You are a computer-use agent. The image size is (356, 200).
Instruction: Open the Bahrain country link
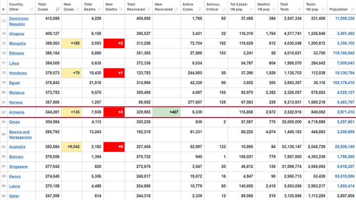coord(16,157)
